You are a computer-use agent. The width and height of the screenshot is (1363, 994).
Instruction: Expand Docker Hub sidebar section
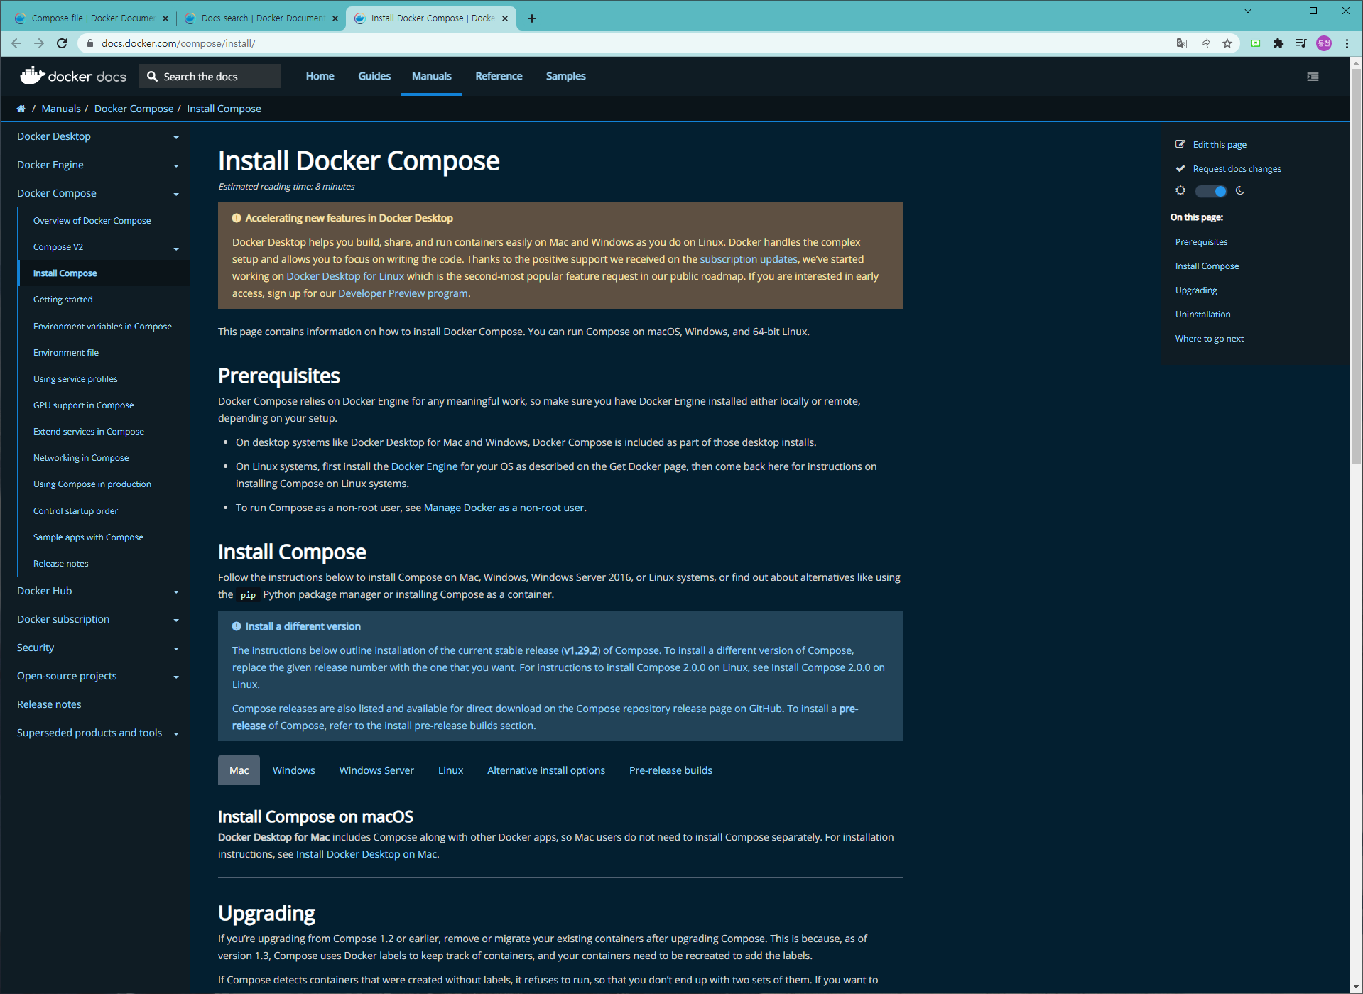176,591
